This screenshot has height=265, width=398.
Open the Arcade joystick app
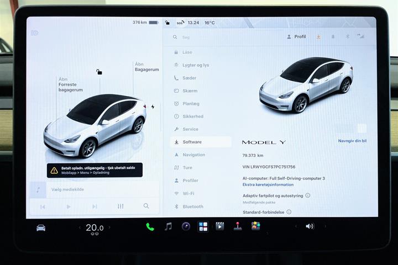(x=238, y=226)
